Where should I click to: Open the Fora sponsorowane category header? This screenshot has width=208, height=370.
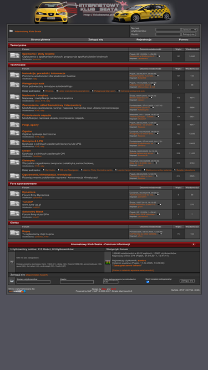click(x=23, y=184)
